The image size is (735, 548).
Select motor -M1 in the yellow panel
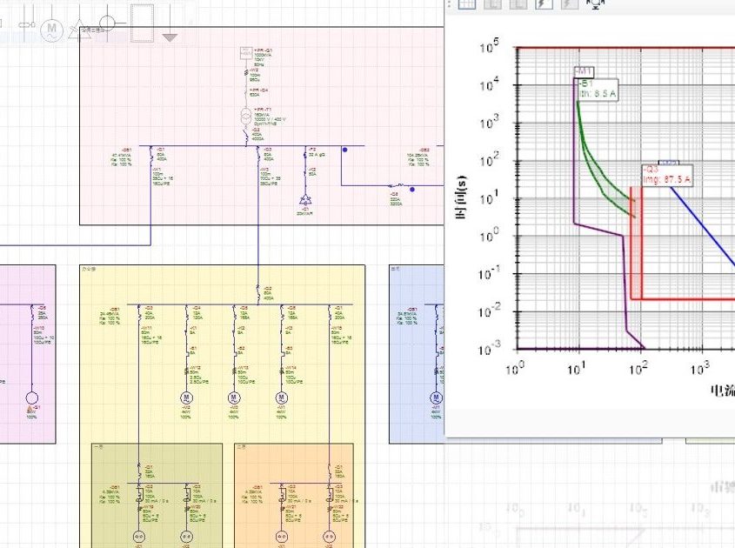pos(281,398)
